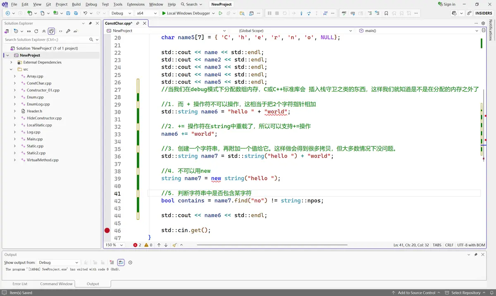Switch to the Error List tab
Viewport: 496px width, 296px height.
[x=20, y=284]
